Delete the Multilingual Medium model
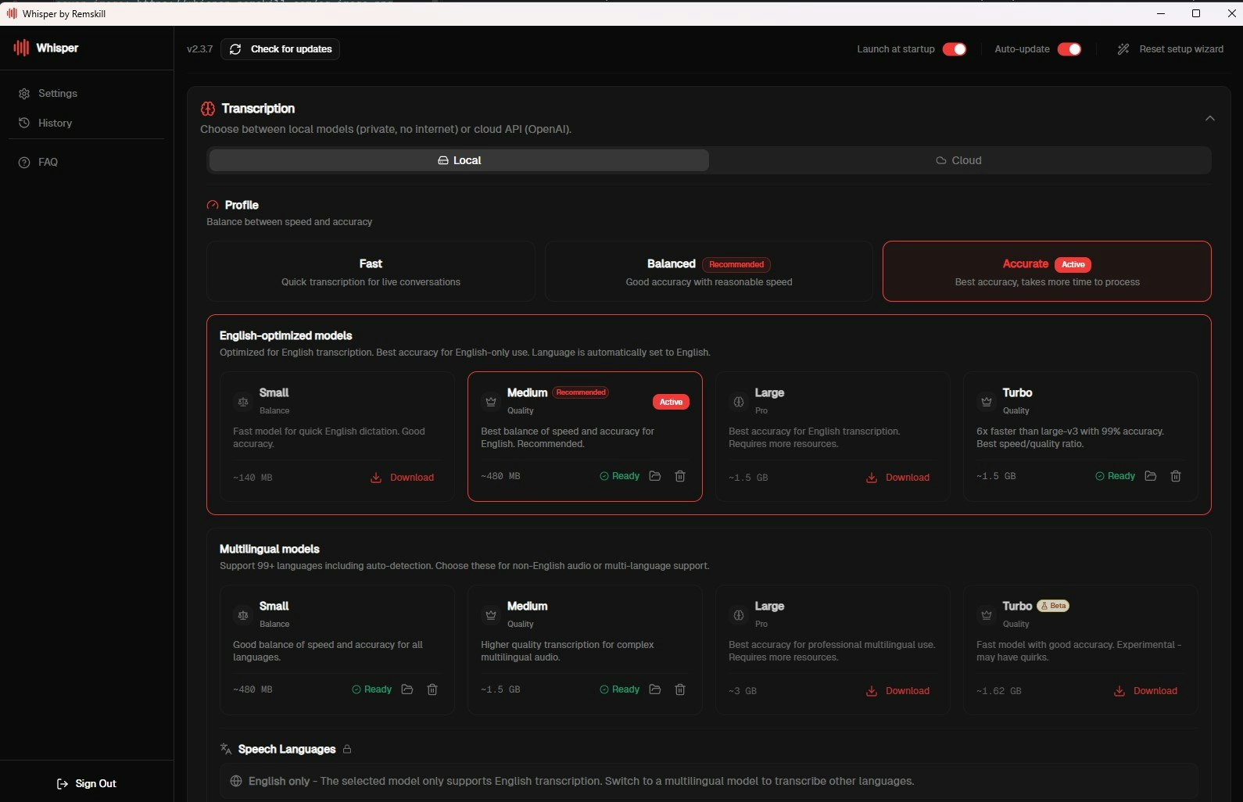1243x802 pixels. 680,689
